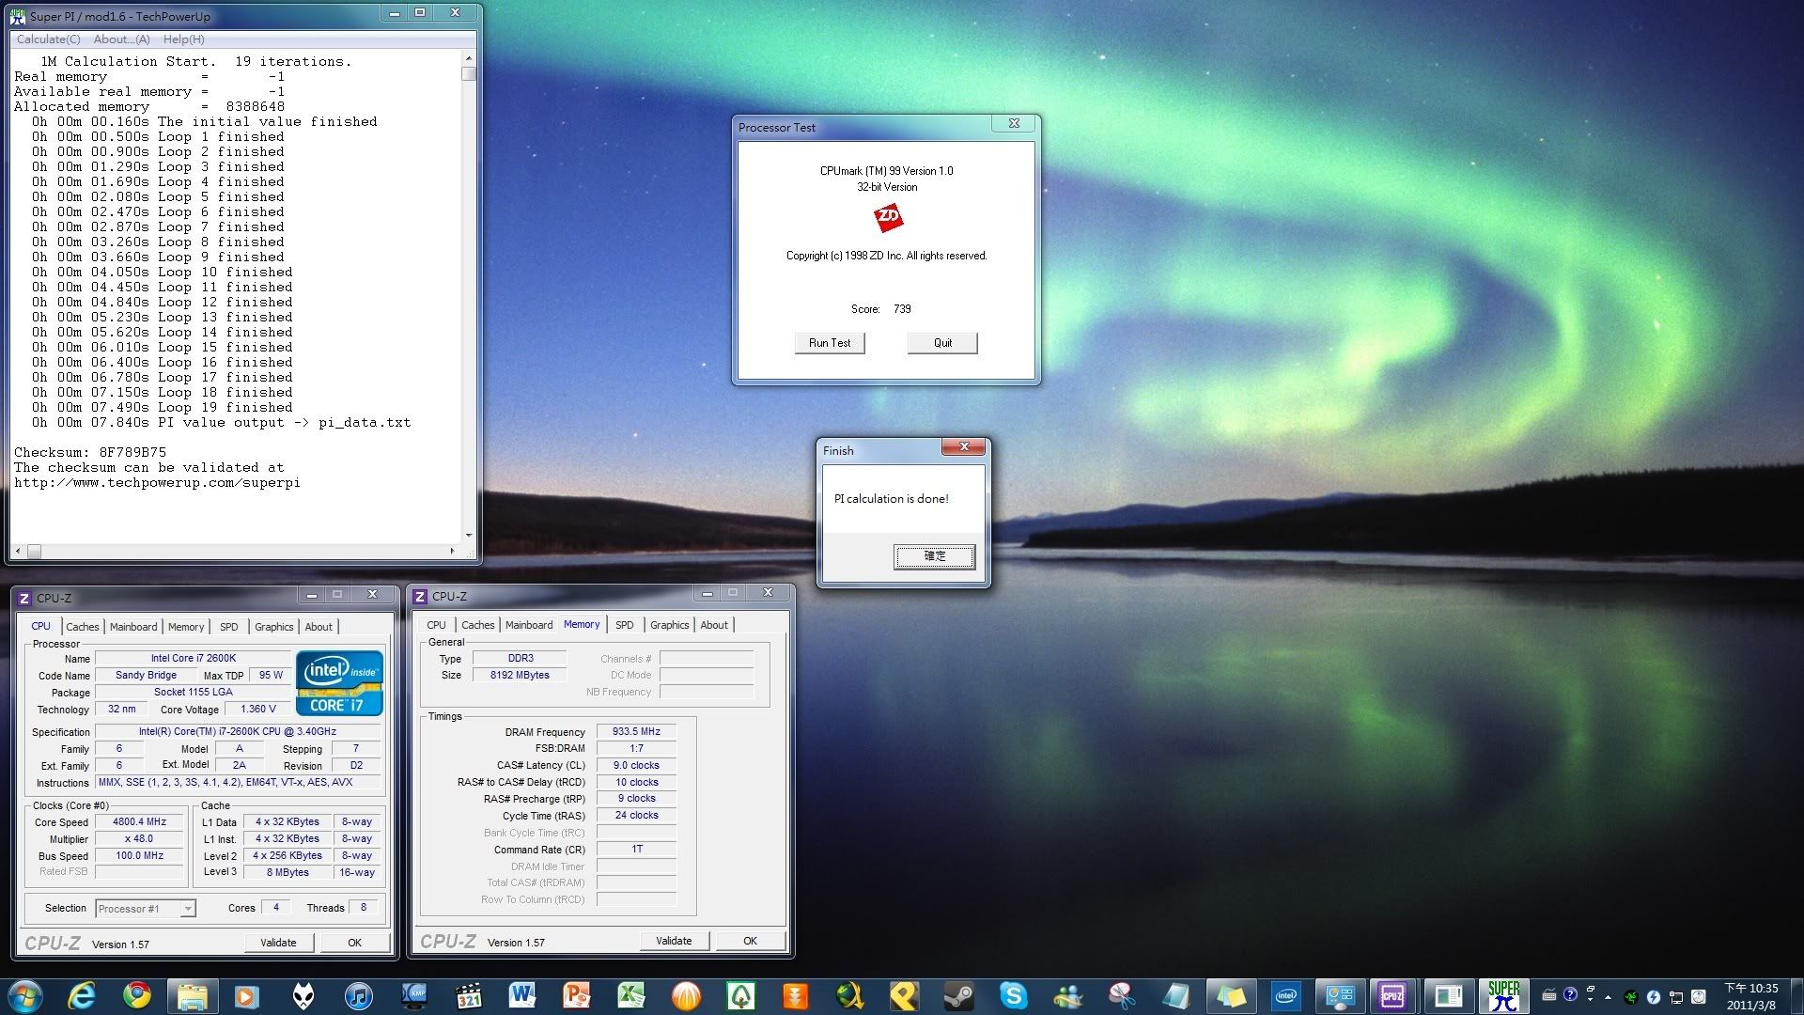The width and height of the screenshot is (1804, 1015).
Task: Click Run Test in Processor Test
Action: pos(830,343)
